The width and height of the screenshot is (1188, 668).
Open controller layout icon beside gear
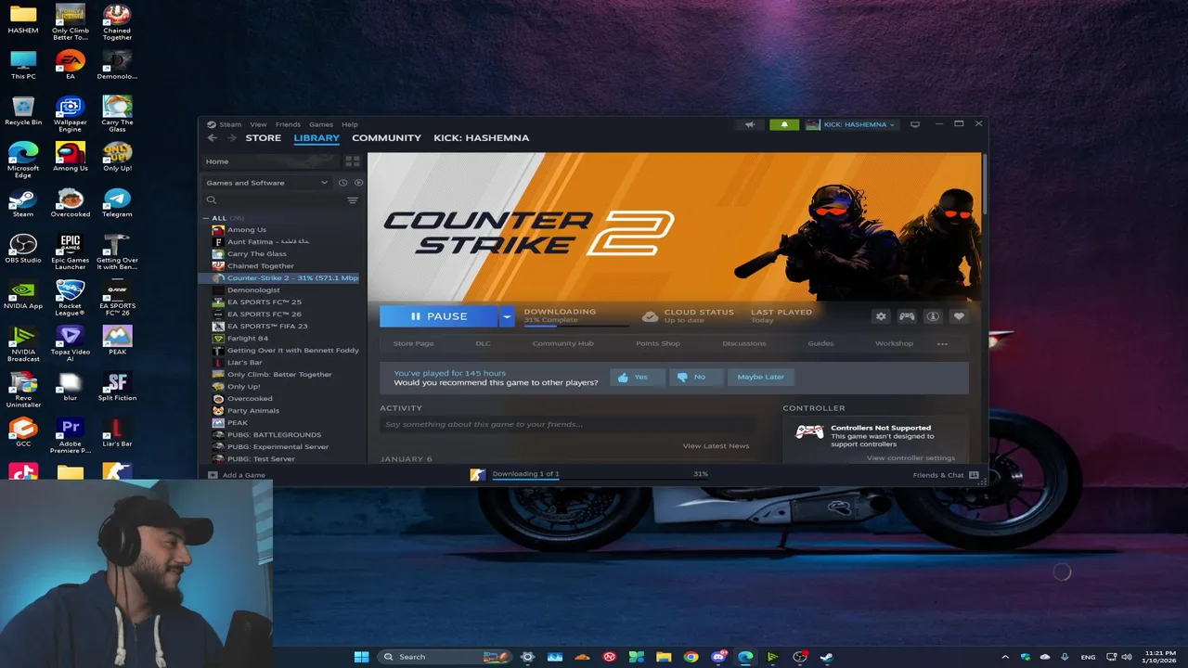[x=907, y=316]
